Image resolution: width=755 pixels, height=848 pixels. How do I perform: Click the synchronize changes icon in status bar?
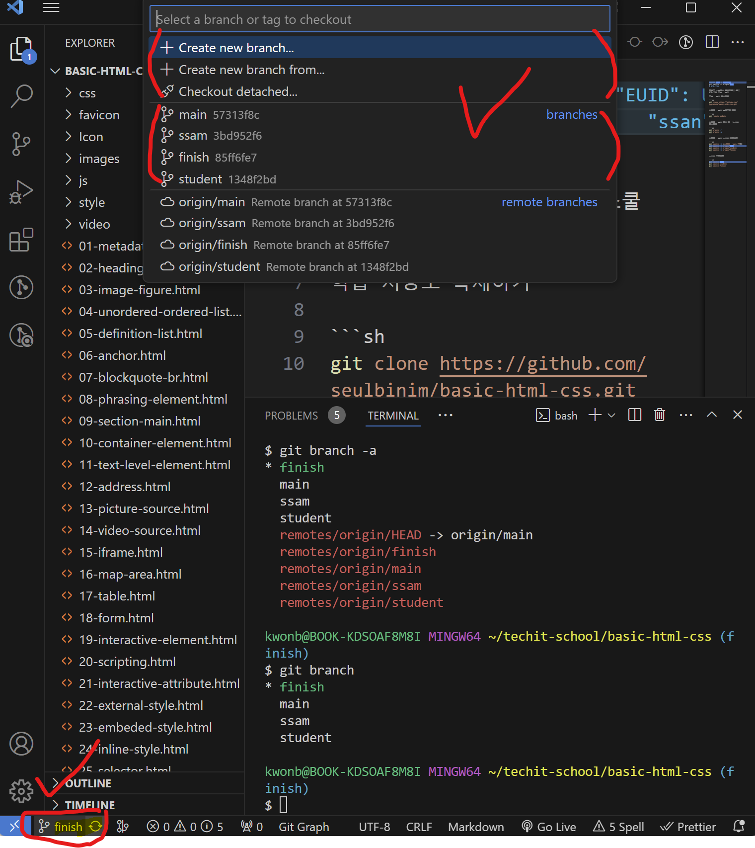coord(95,827)
